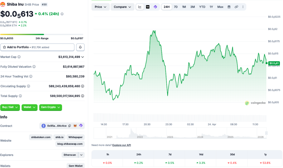Screen dimensions: 283x168
Task: Add Shiba Inu to Portfolio
Action: pos(37,47)
